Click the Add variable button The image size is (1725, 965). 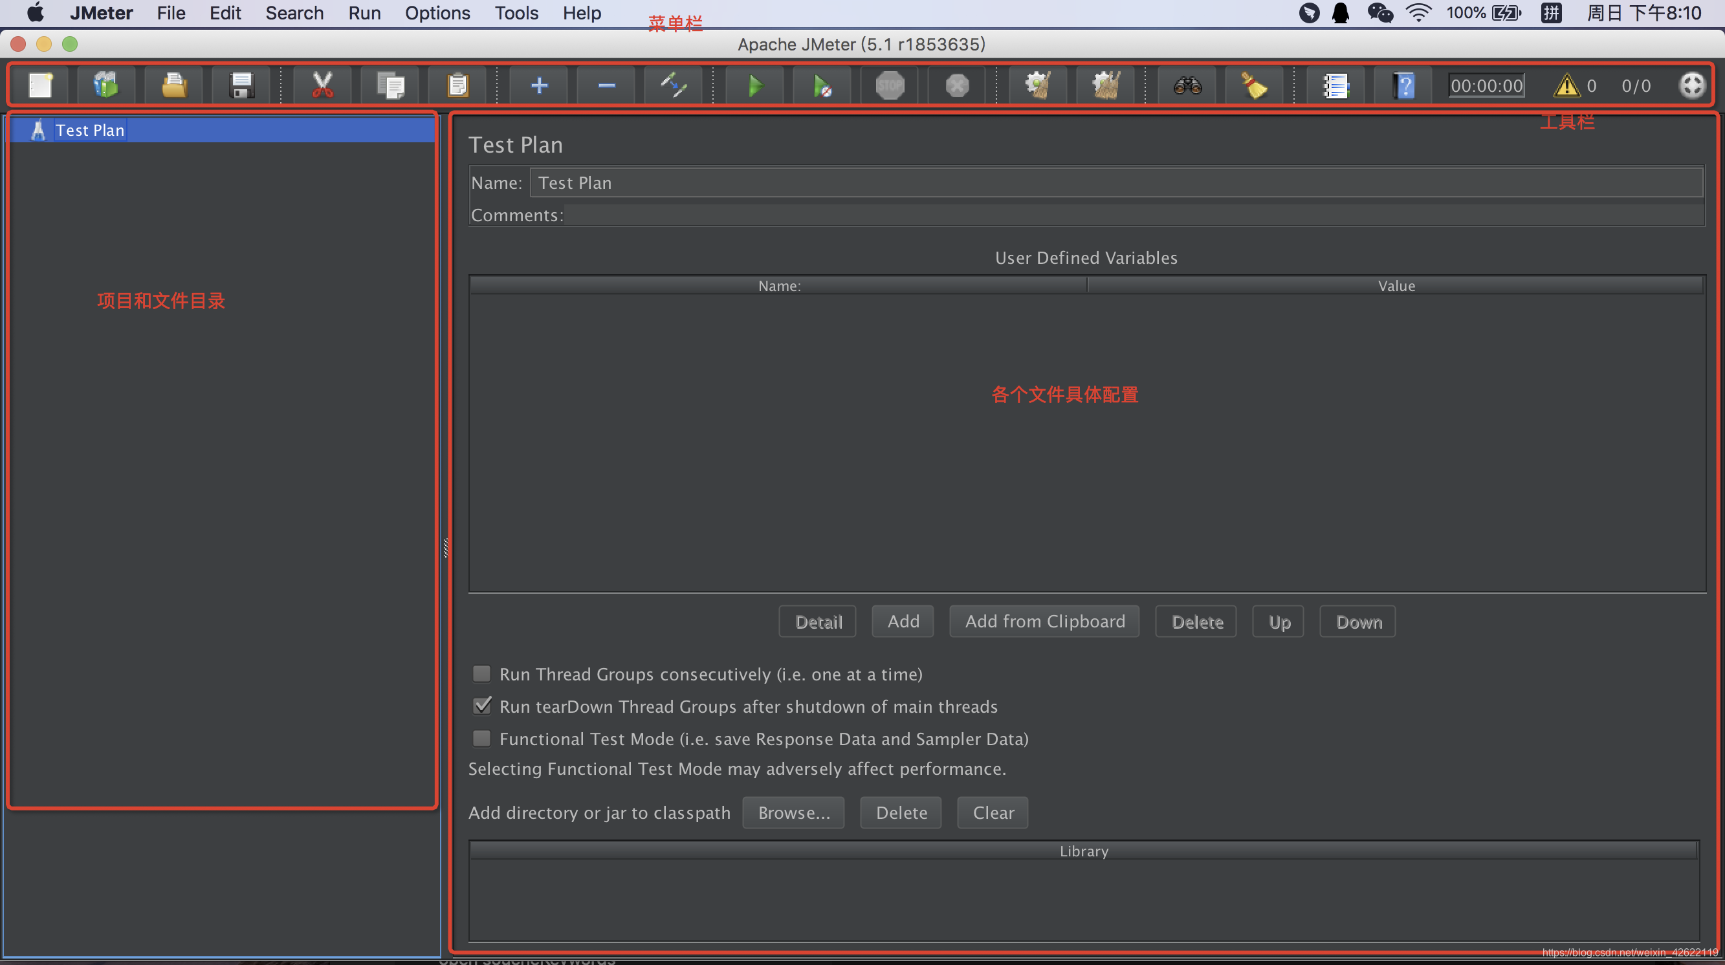[x=903, y=622]
